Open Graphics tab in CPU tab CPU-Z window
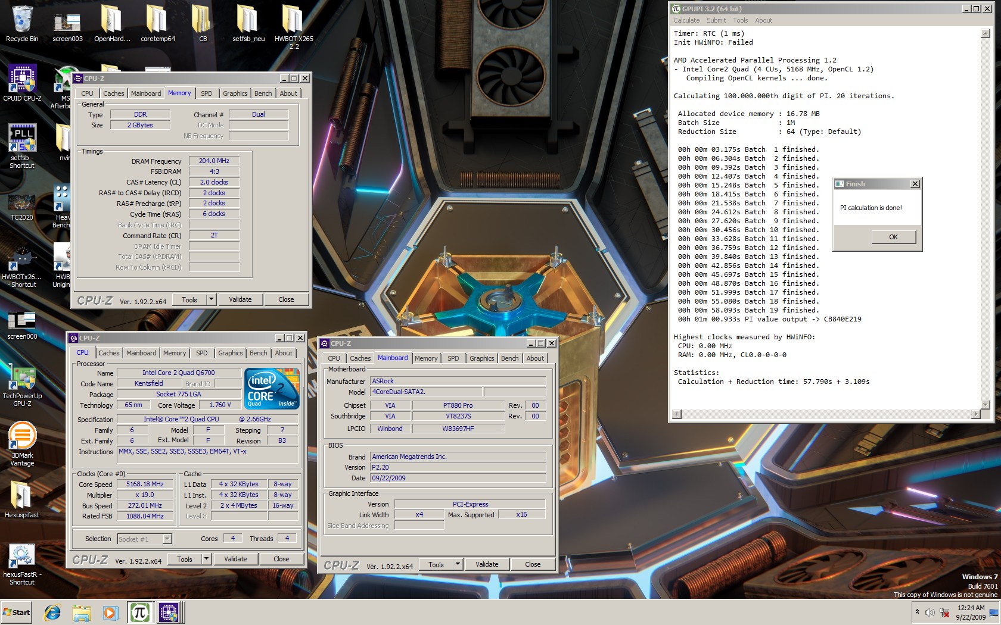 pyautogui.click(x=230, y=353)
